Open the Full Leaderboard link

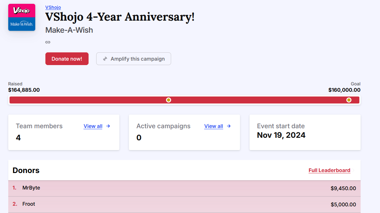click(x=329, y=170)
